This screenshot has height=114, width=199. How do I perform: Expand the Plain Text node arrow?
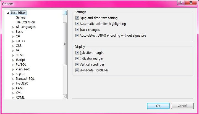[x=13, y=69]
